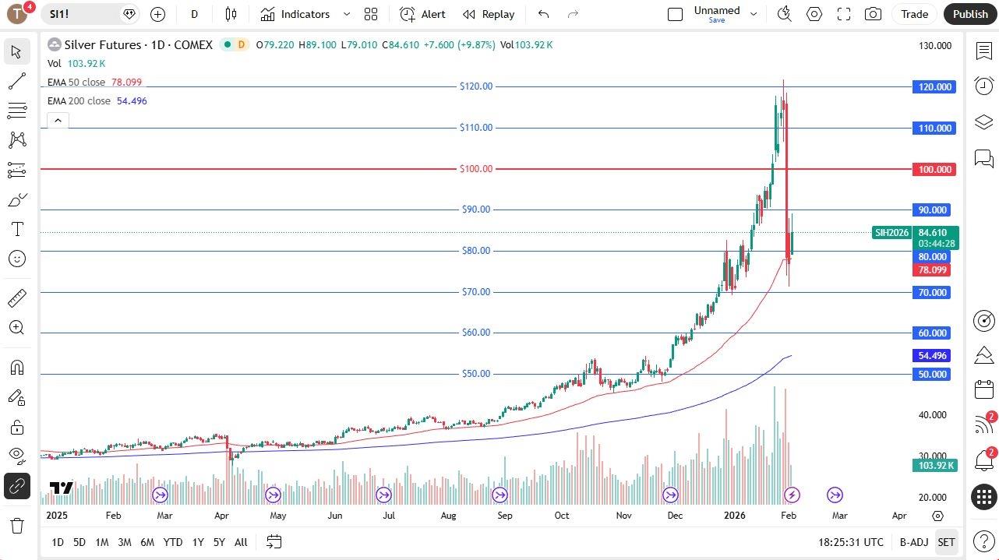Remove drawings with the trash icon
Screen dimensions: 999x560
click(x=17, y=526)
